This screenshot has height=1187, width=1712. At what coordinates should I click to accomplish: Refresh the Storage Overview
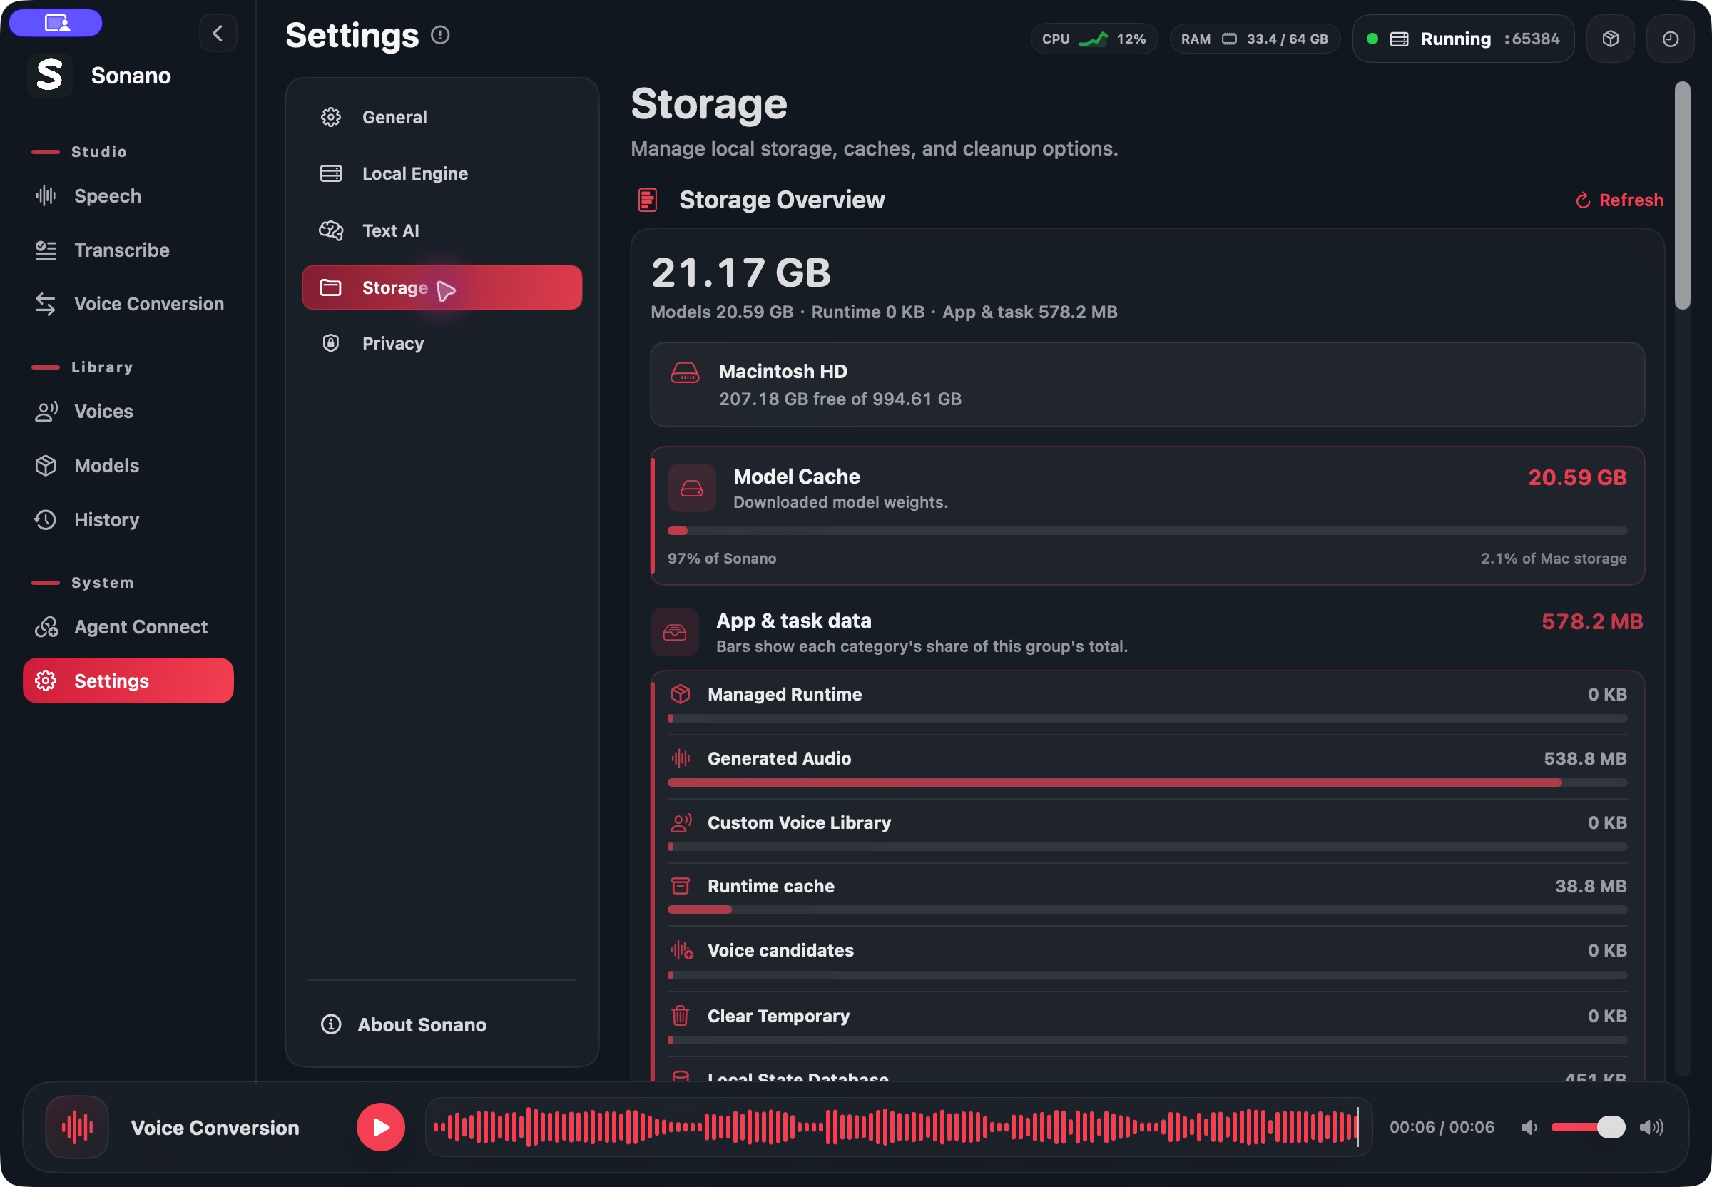point(1619,200)
